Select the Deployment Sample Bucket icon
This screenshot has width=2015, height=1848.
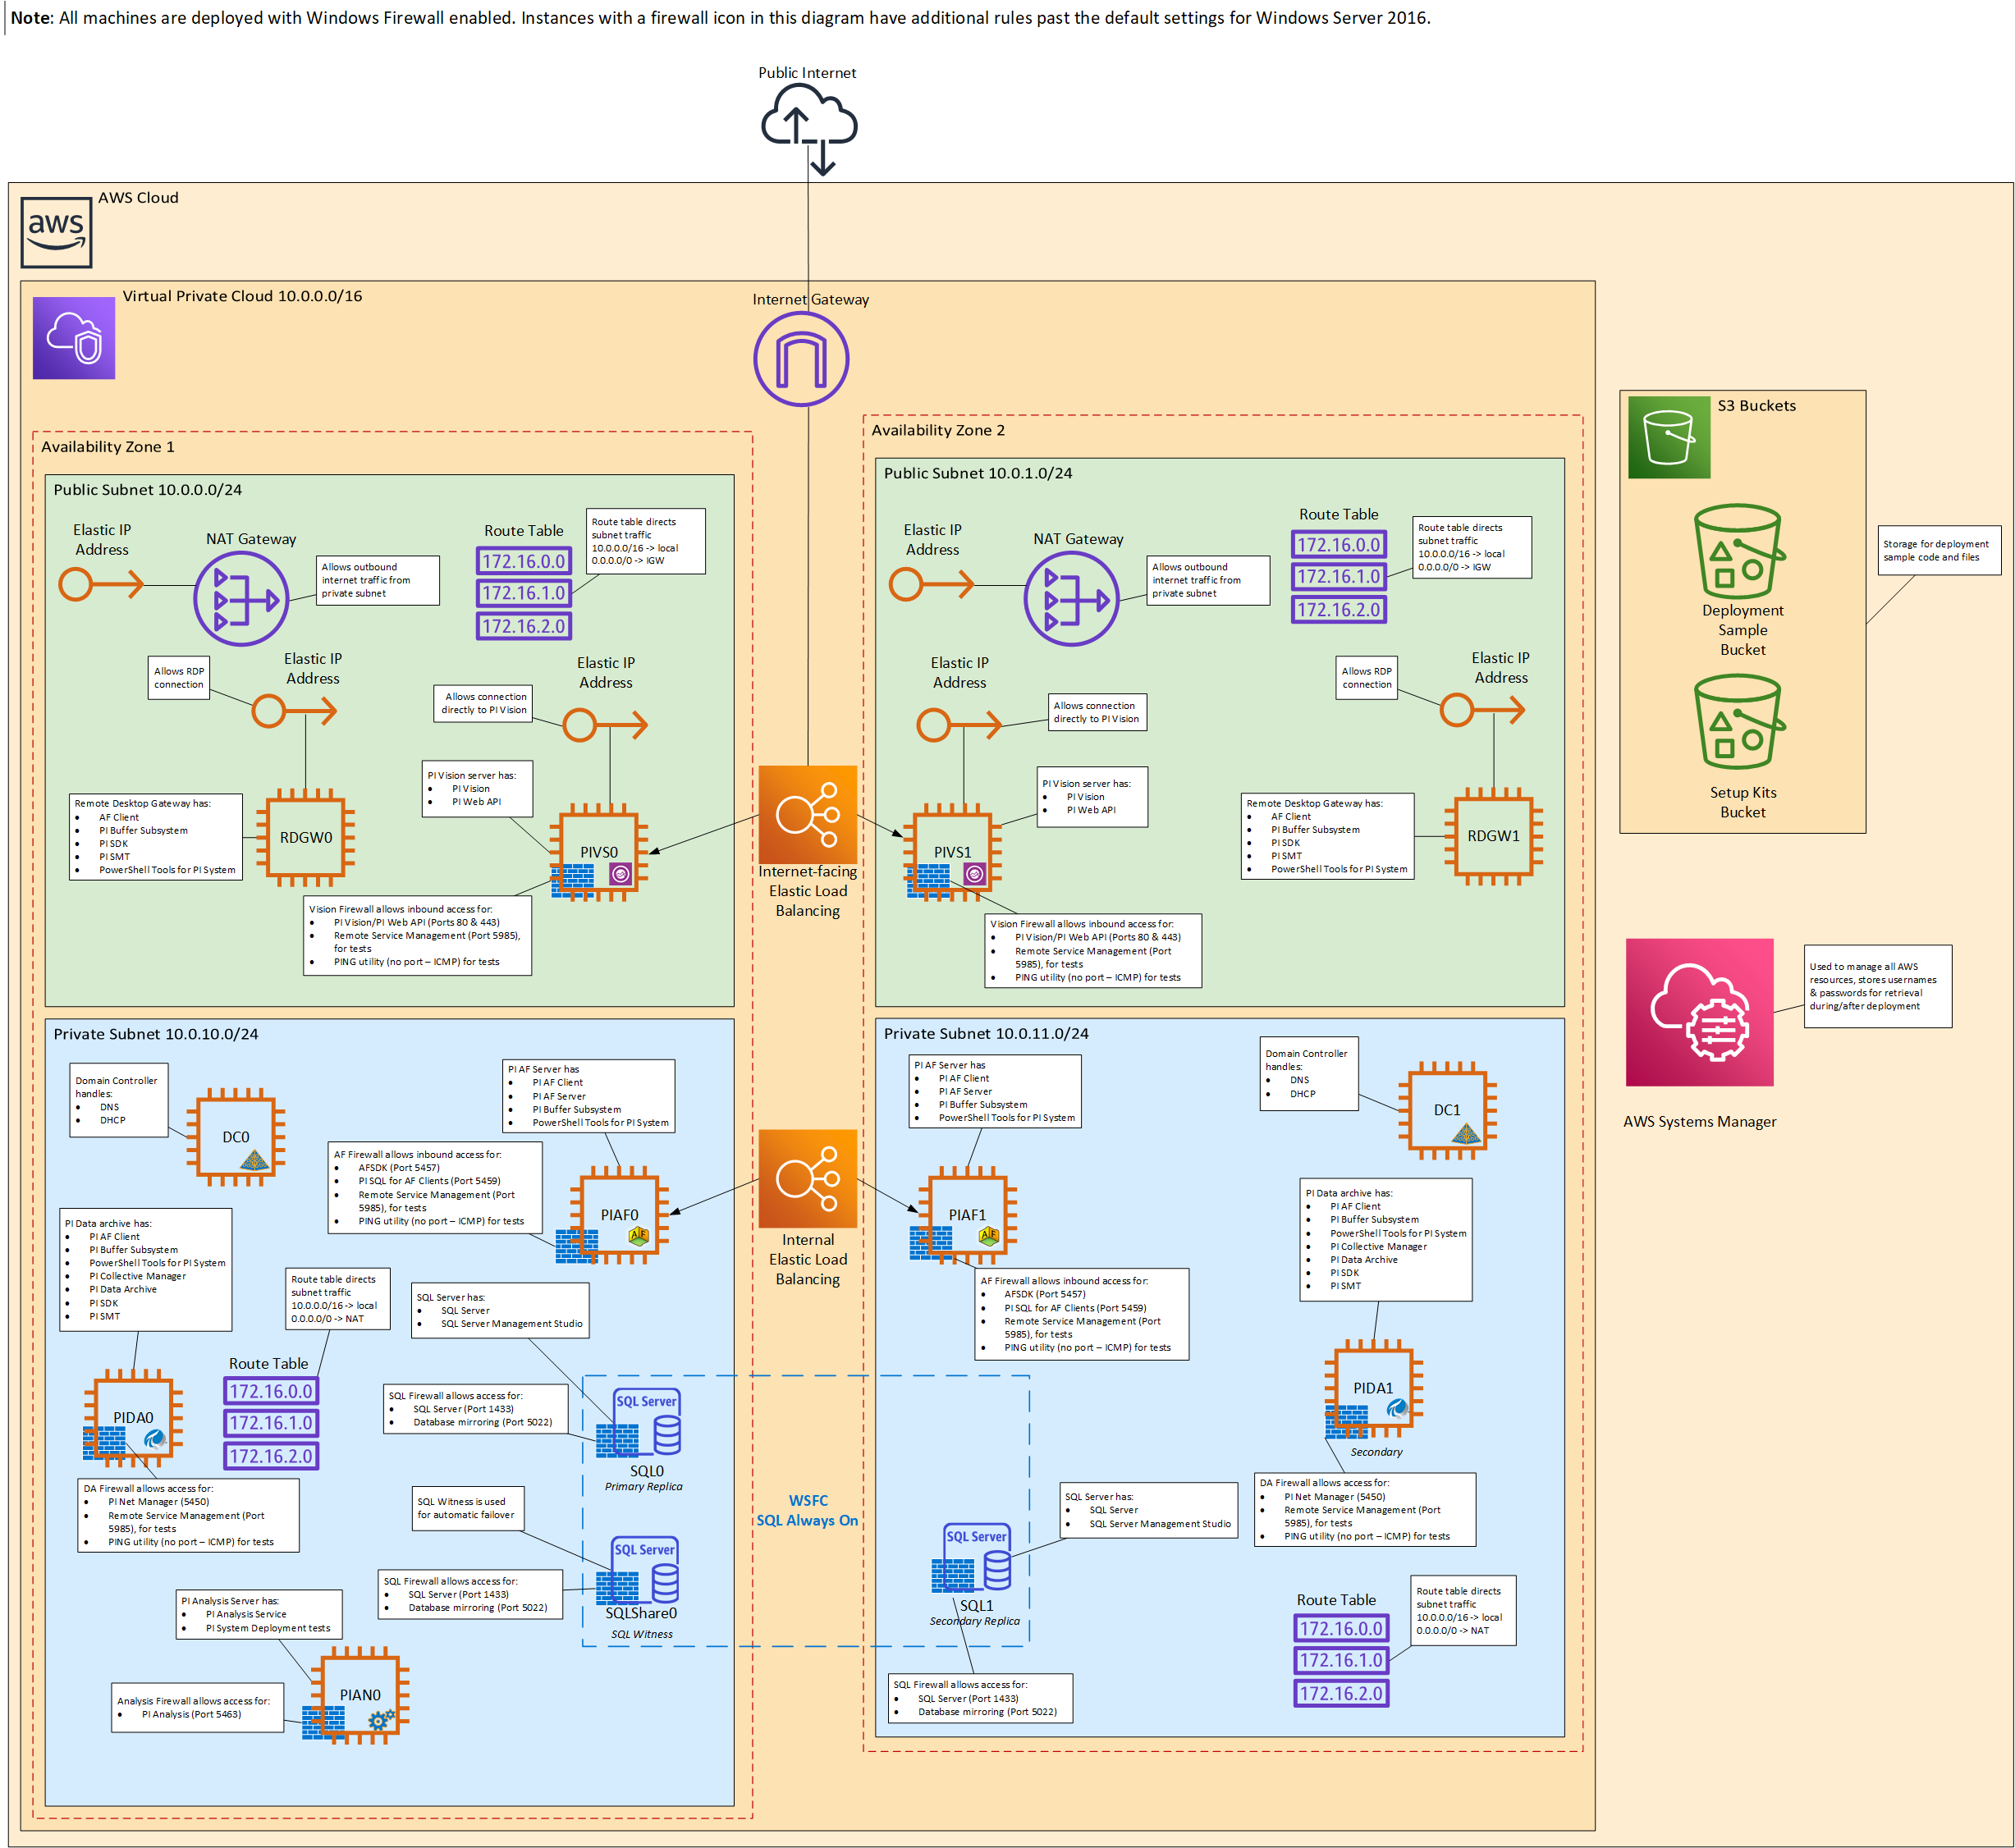point(1740,551)
